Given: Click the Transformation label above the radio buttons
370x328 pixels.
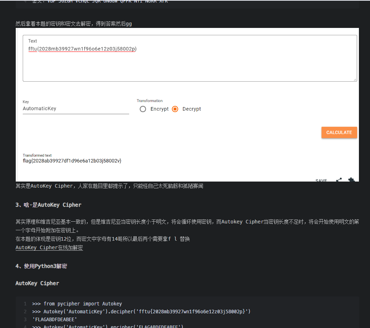Looking at the screenshot, I should point(150,101).
